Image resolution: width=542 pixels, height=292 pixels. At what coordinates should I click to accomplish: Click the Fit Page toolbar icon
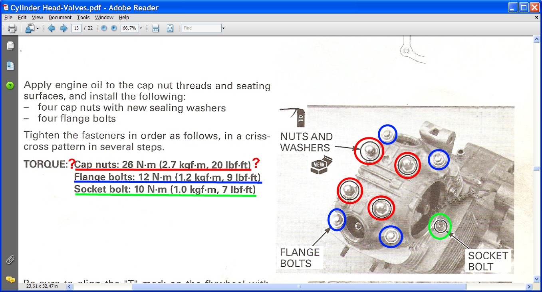click(170, 28)
